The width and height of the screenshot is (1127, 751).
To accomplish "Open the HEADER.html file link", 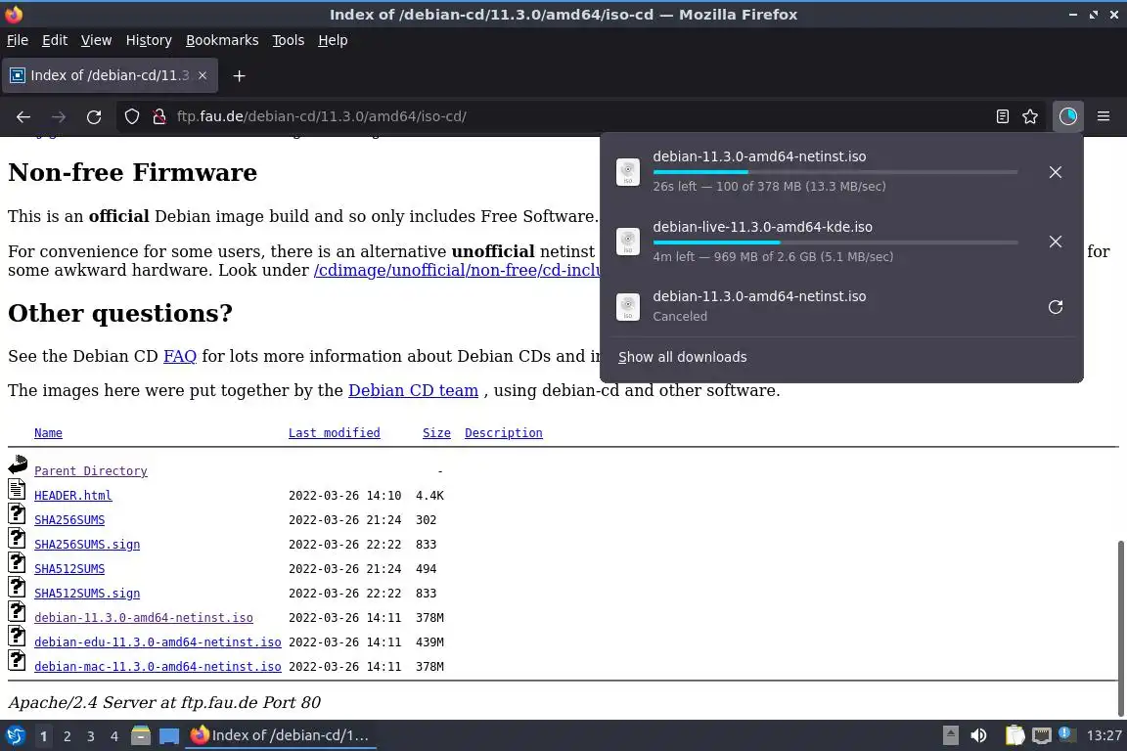I will click(x=72, y=495).
